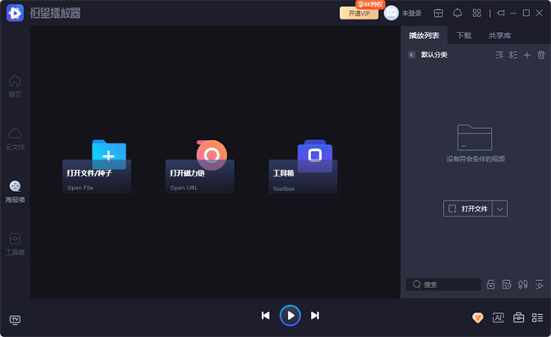Collapse 默认分类 using the back chevron

[411, 55]
